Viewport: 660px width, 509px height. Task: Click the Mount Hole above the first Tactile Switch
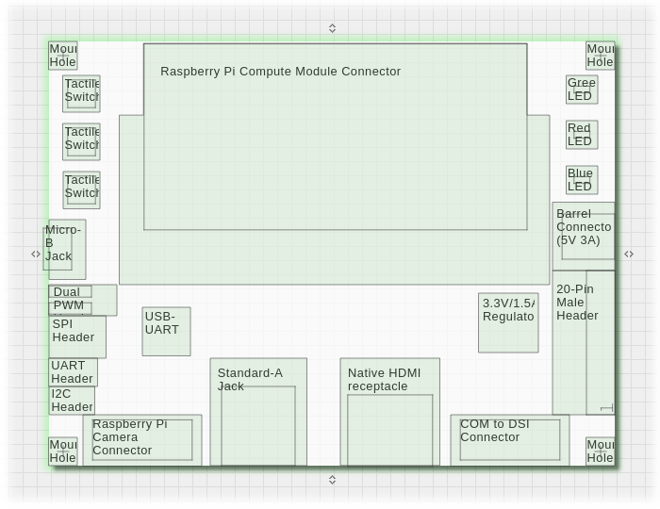coord(63,56)
